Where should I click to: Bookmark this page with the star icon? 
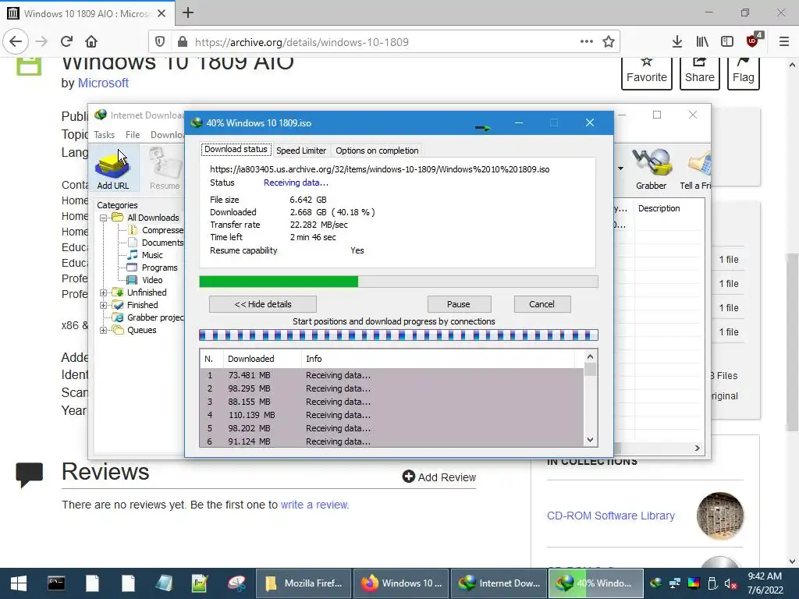click(609, 42)
